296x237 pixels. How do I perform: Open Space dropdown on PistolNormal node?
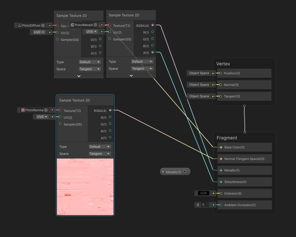[x=100, y=154]
